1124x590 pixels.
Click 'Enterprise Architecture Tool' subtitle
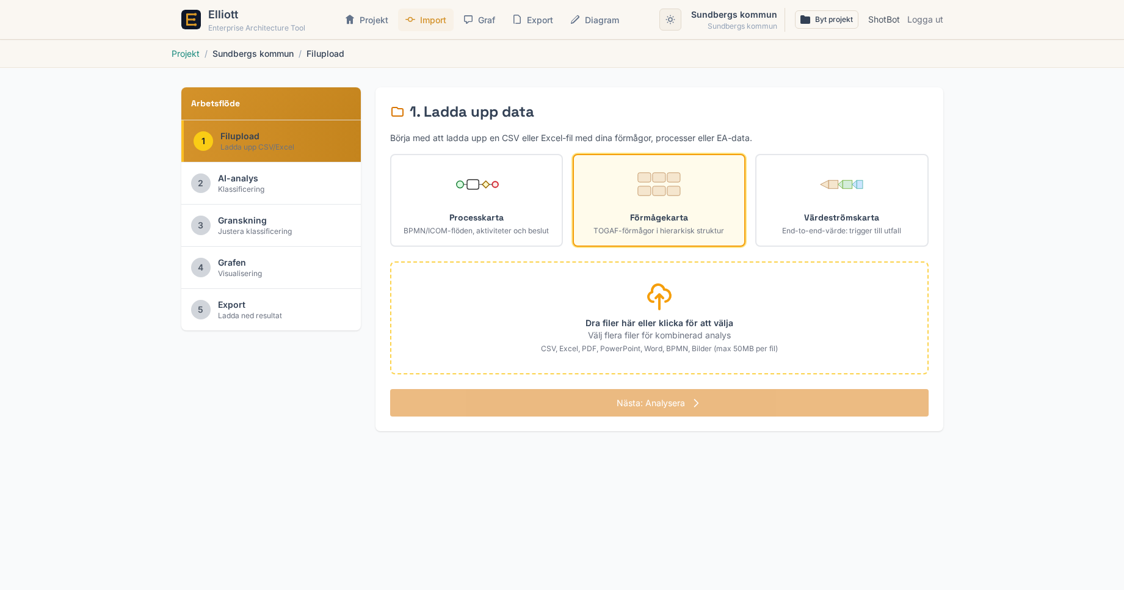pos(256,28)
